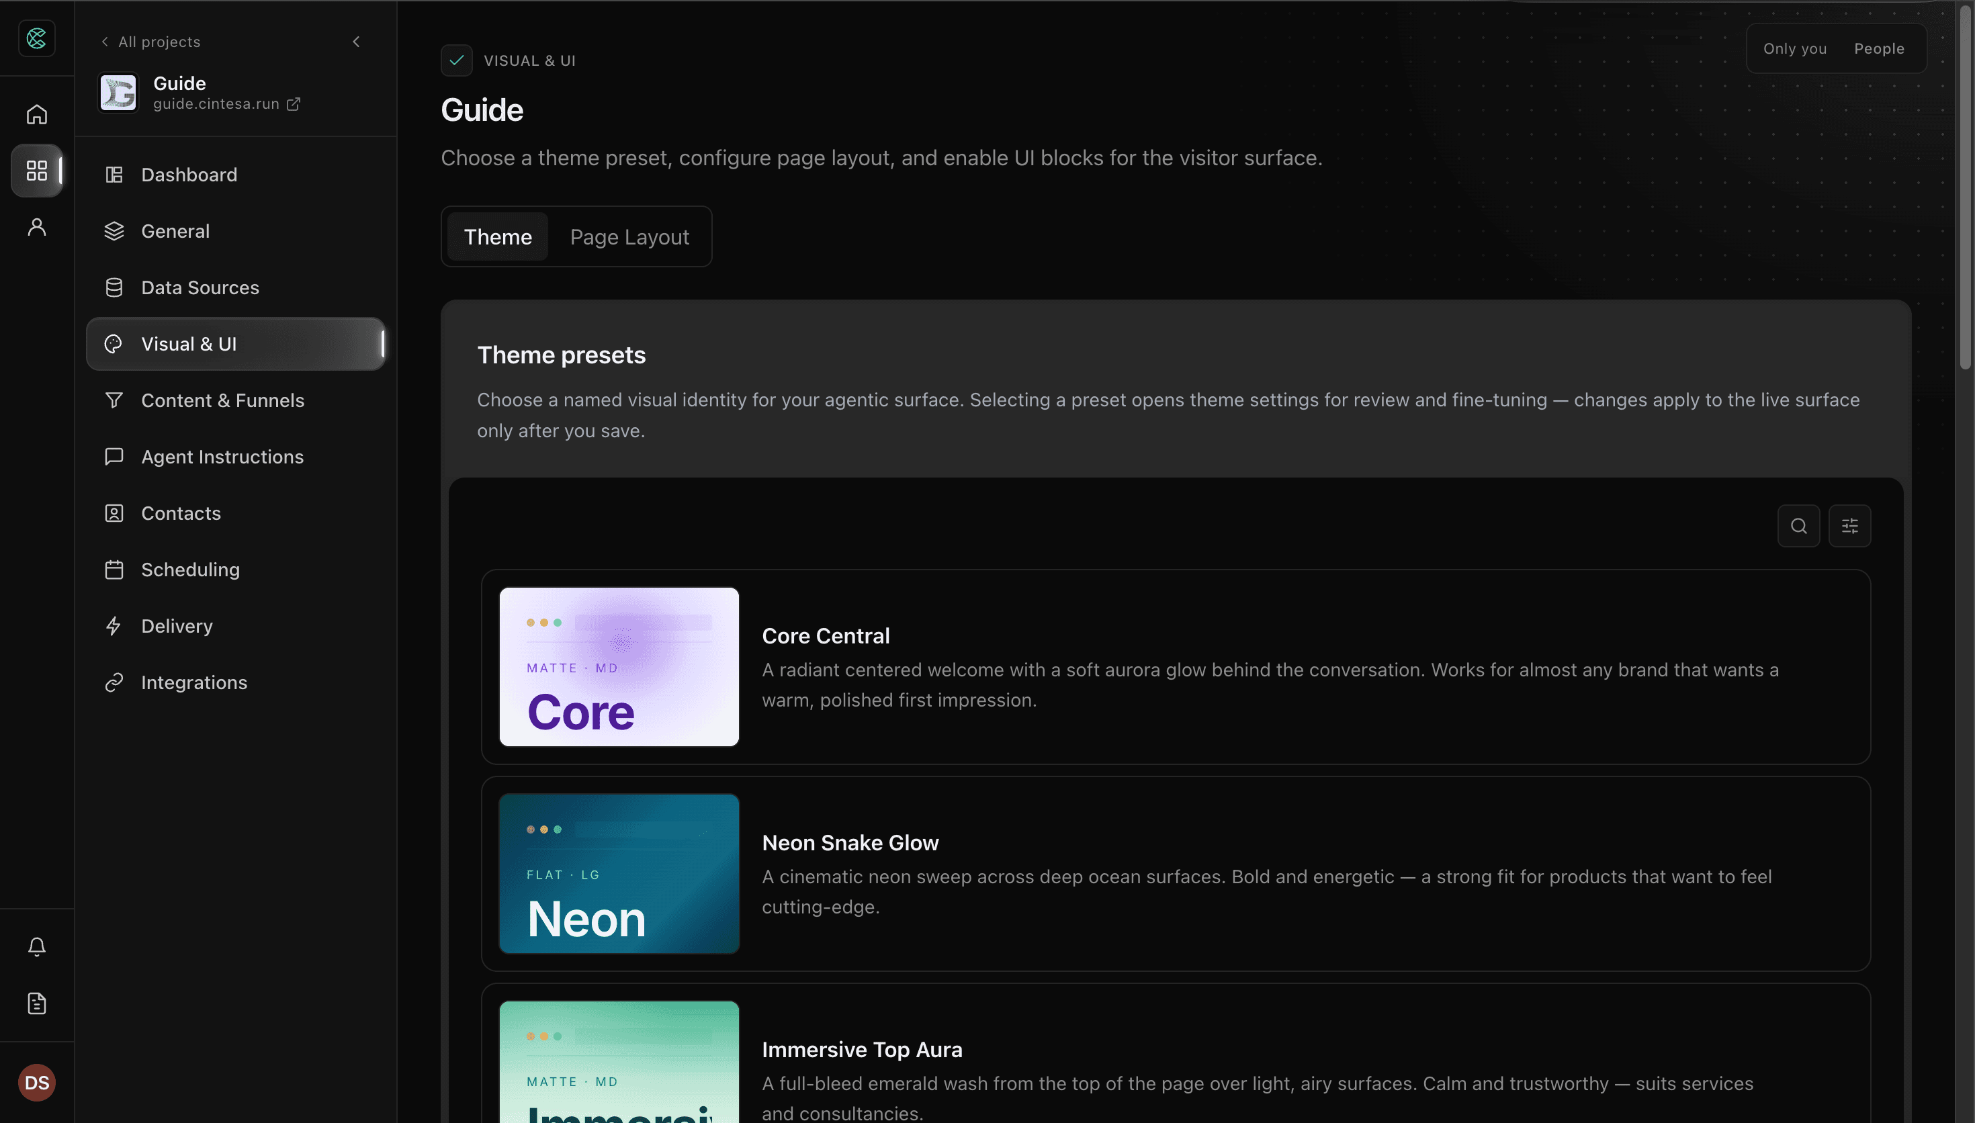Image resolution: width=1975 pixels, height=1123 pixels.
Task: Select People visibility option
Action: (1879, 48)
